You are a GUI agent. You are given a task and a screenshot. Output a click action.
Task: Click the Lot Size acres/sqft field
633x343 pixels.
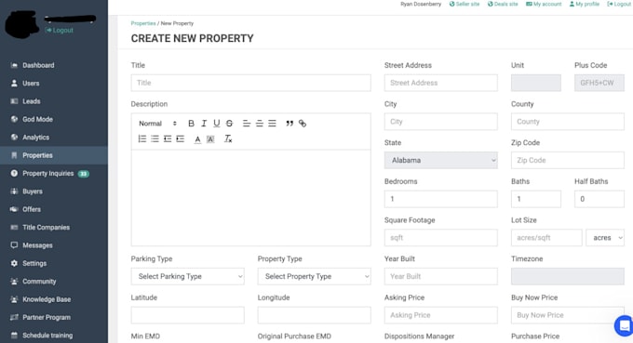click(546, 238)
